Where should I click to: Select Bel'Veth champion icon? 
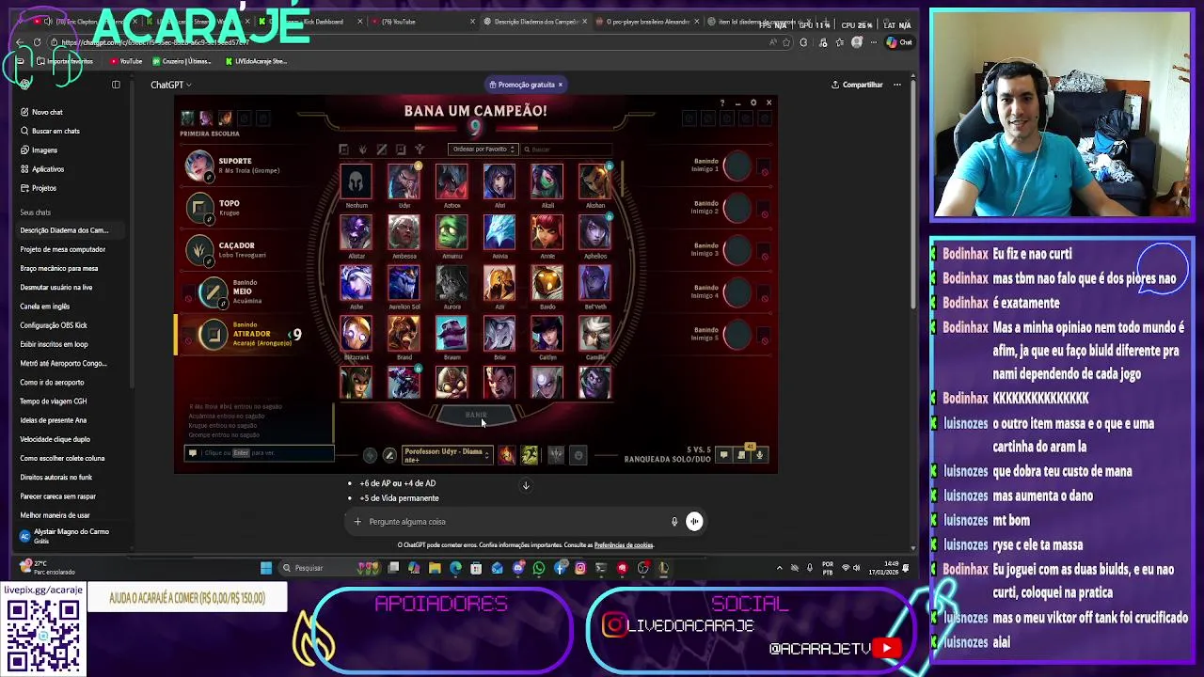pos(594,283)
